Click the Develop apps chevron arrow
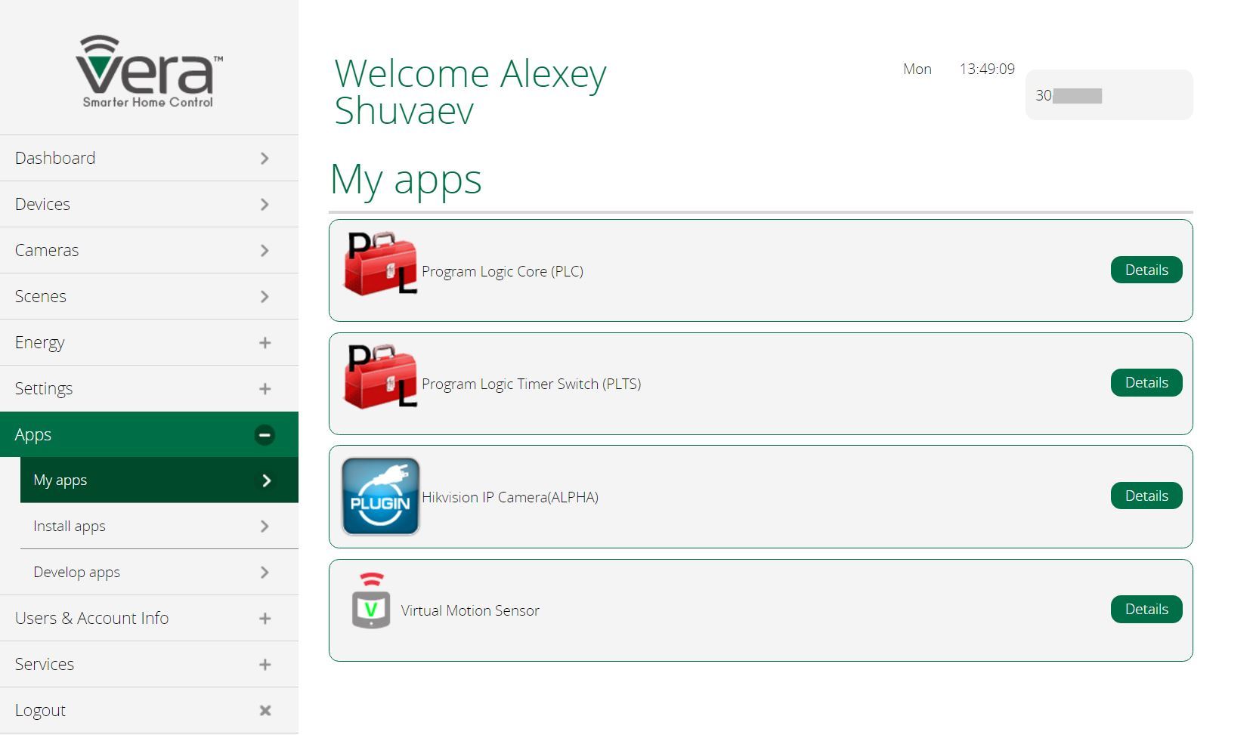Image resolution: width=1253 pixels, height=735 pixels. pos(265,573)
